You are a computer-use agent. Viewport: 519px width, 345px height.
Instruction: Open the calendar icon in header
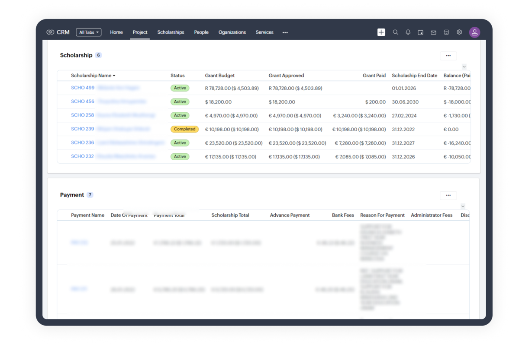tap(420, 32)
